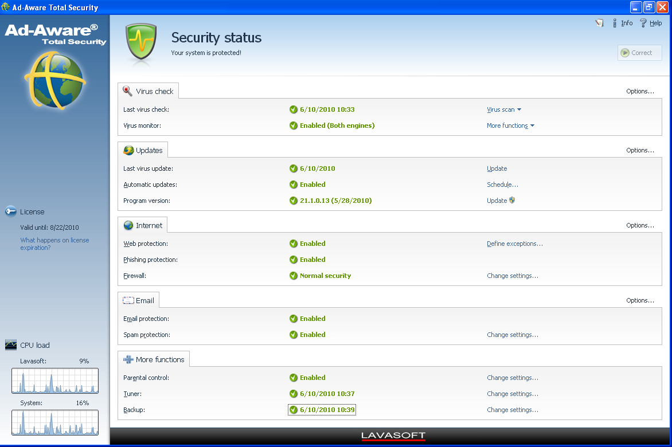Change settings for Spam protection

coord(513,335)
